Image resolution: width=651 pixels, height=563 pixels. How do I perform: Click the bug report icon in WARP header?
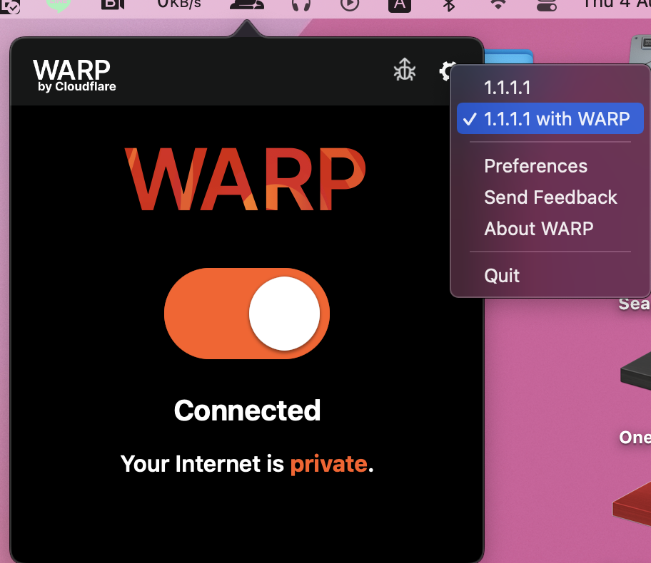click(x=405, y=69)
